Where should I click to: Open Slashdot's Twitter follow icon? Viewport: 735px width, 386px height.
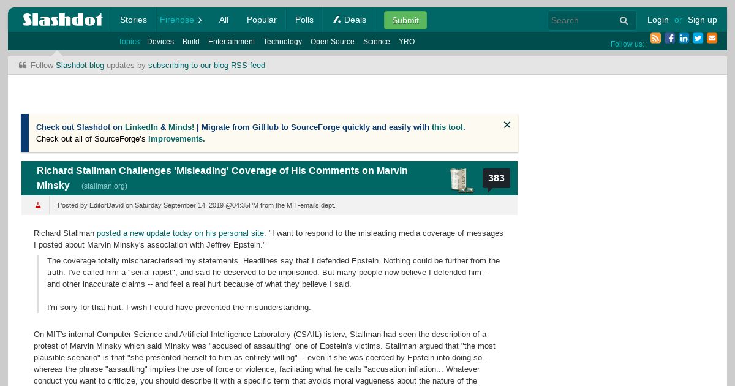tap(698, 38)
